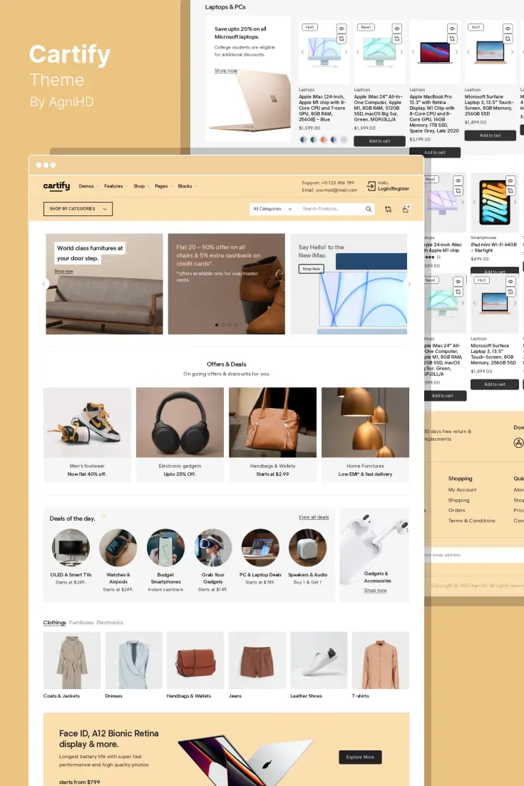Screen dimensions: 524x786
Task: Select the green color swatch for iMac
Action: click(x=313, y=140)
